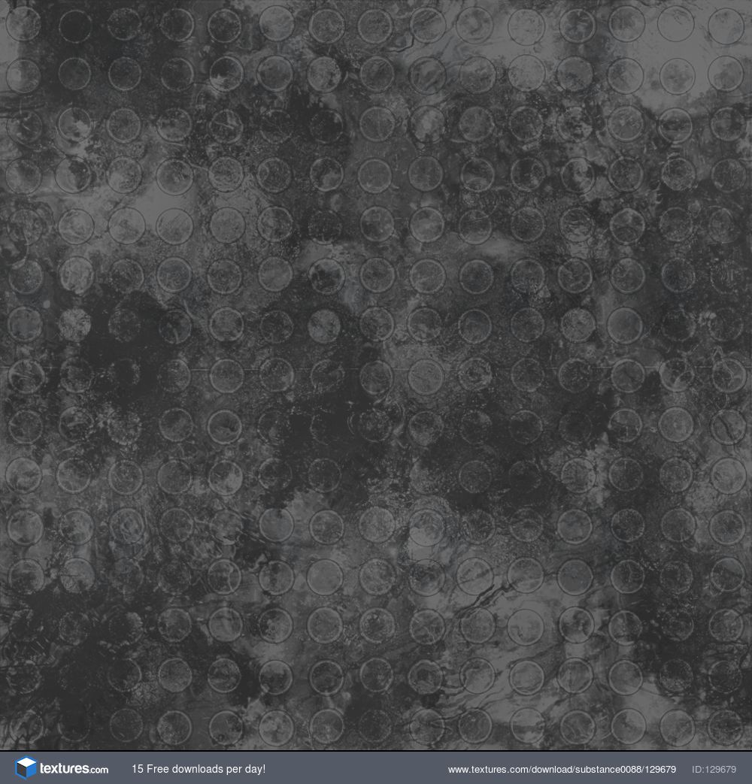Click the textures.com cube logo icon
This screenshot has width=752, height=784.
26,768
